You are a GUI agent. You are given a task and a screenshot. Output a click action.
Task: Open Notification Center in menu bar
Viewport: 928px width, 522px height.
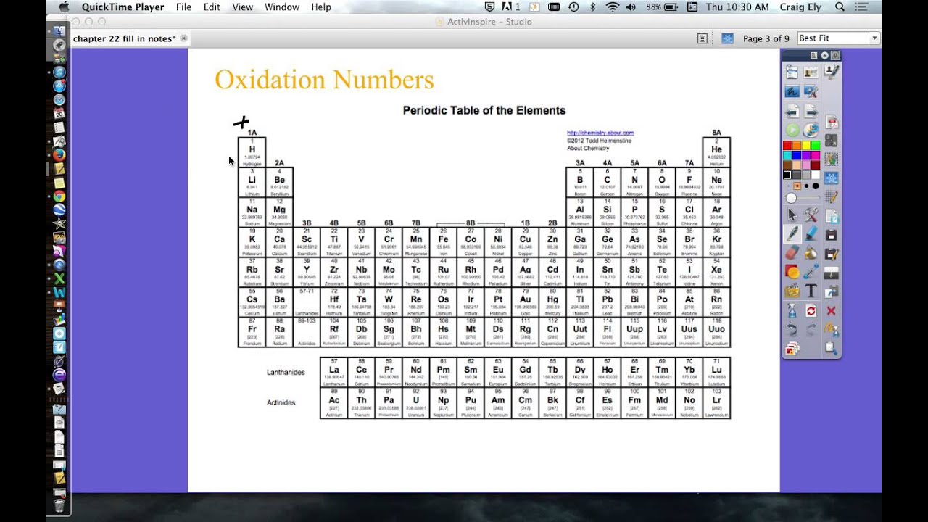pos(862,7)
